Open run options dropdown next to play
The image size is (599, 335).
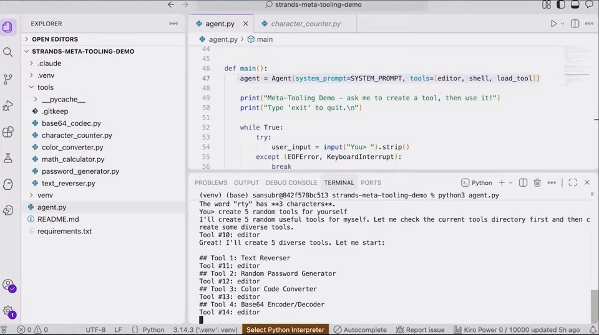pyautogui.click(x=562, y=24)
